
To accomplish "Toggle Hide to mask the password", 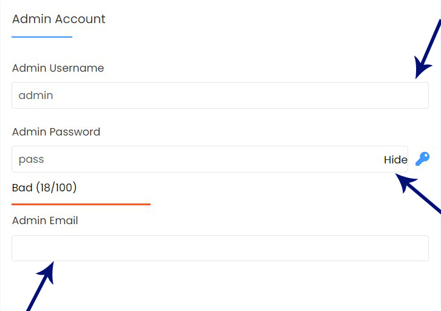I will click(x=395, y=160).
